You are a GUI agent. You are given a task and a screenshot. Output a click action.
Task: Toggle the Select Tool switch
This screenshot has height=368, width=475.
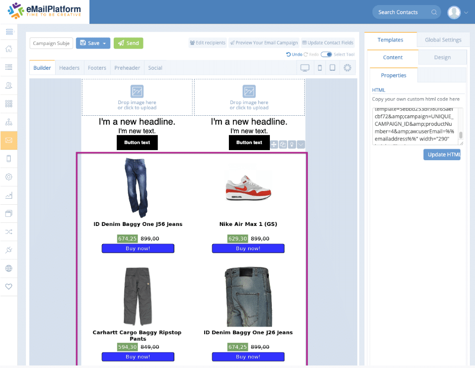coord(326,54)
